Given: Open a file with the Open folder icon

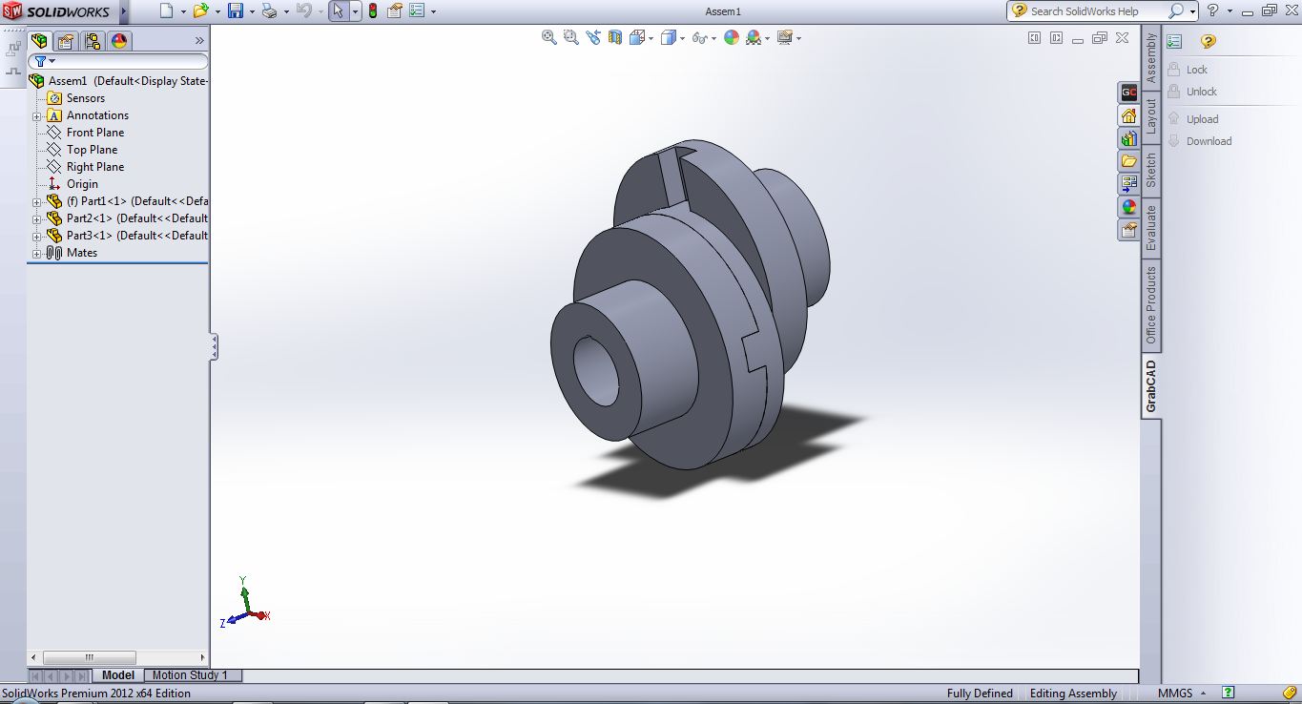Looking at the screenshot, I should click(200, 11).
